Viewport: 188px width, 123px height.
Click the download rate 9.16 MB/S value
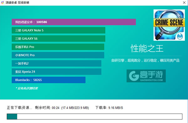coord(116,108)
